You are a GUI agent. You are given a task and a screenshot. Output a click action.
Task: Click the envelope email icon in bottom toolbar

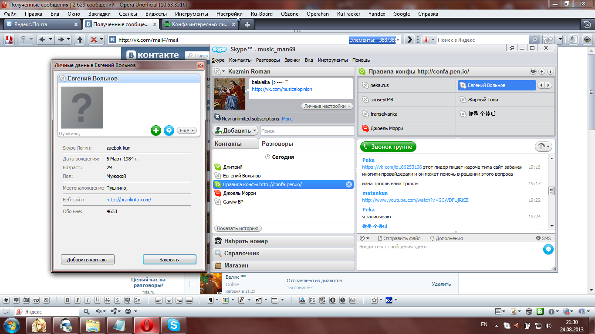[46, 300]
